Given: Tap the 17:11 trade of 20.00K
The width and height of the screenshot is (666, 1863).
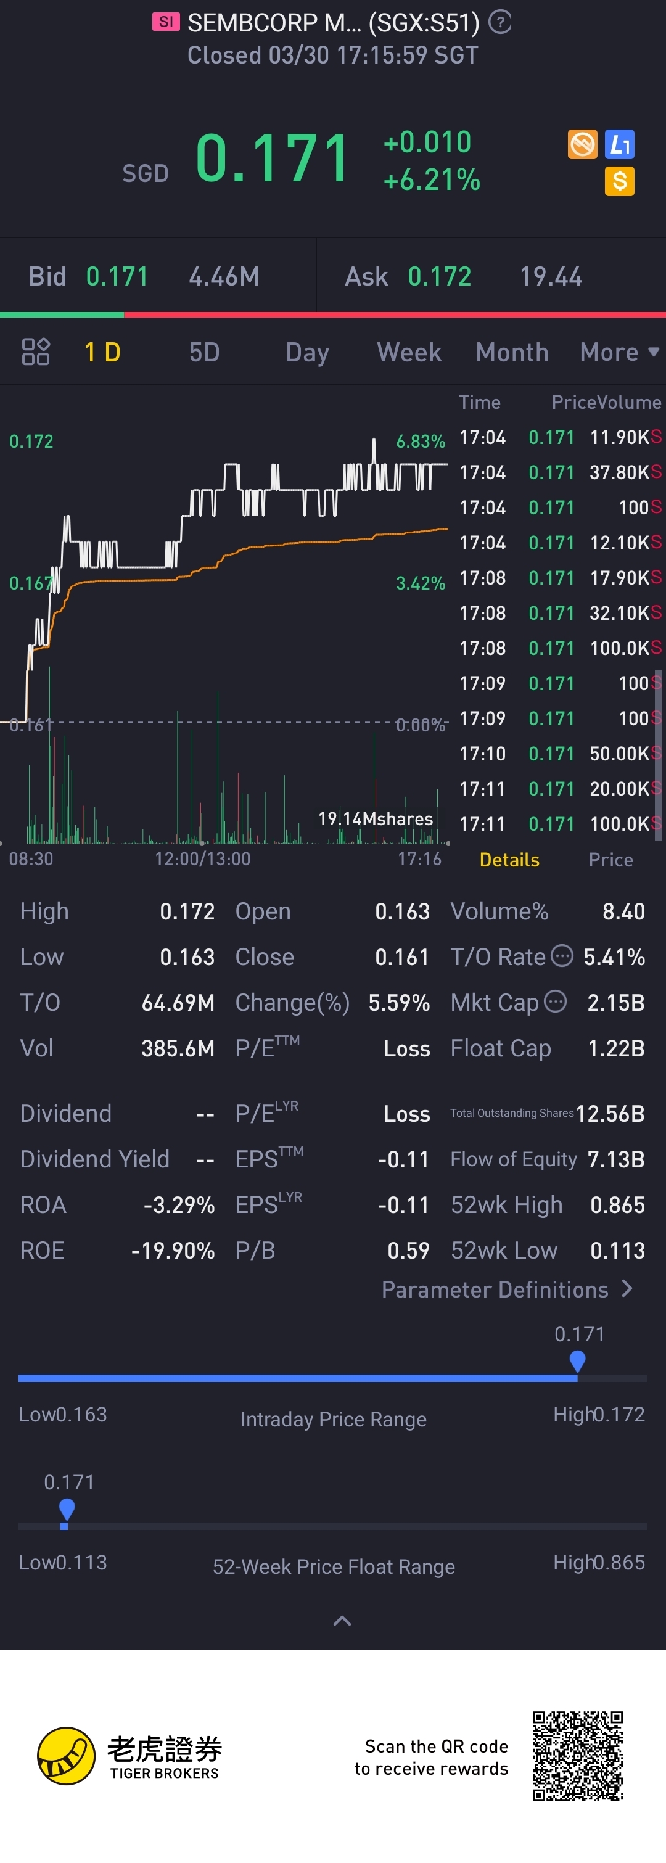Looking at the screenshot, I should [x=561, y=788].
